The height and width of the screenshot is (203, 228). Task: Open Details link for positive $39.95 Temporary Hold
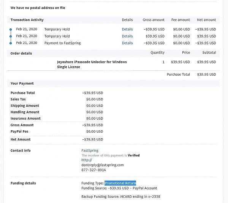127,36
